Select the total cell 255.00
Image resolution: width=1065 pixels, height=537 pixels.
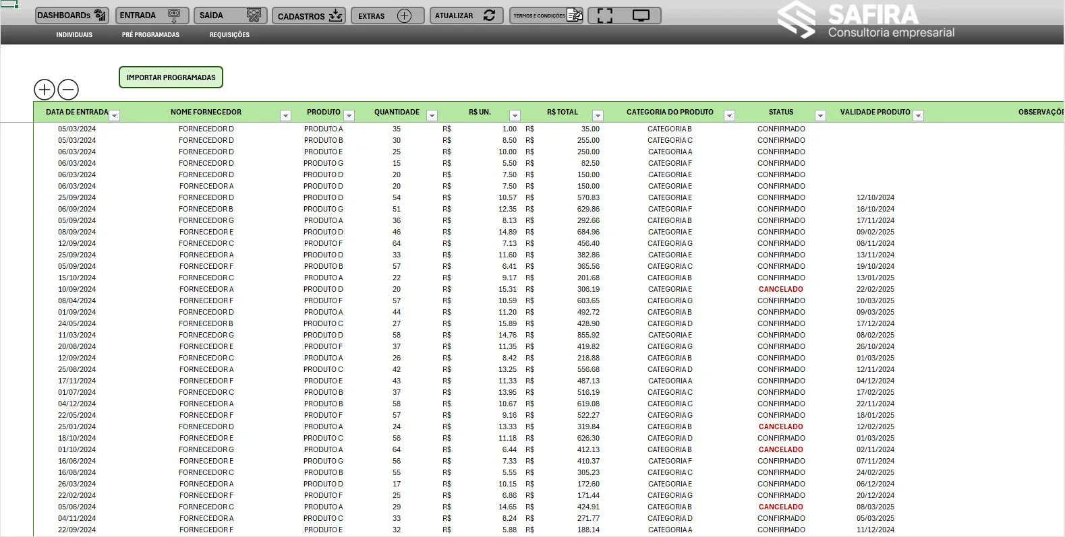pos(588,140)
